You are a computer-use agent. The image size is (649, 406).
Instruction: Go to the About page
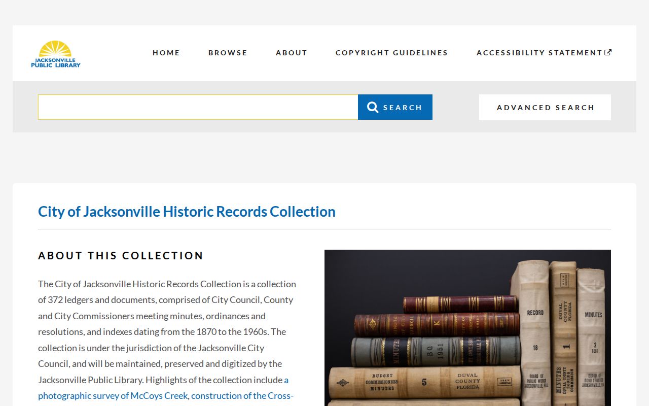click(292, 53)
